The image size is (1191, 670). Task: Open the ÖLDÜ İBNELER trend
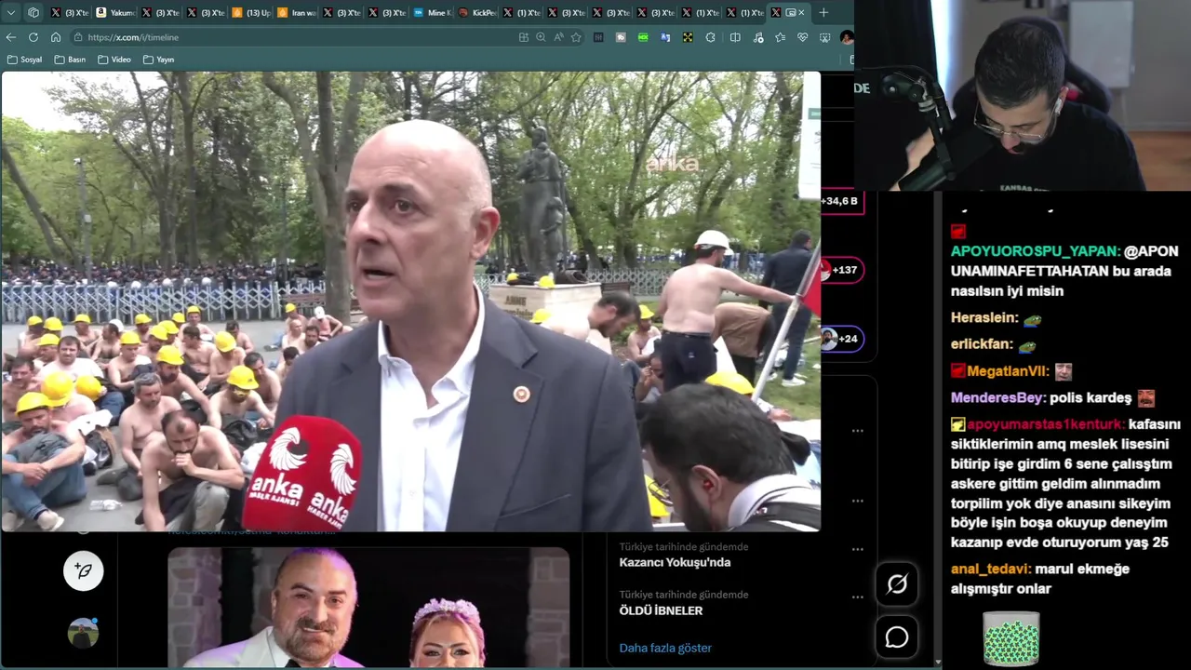[661, 610]
